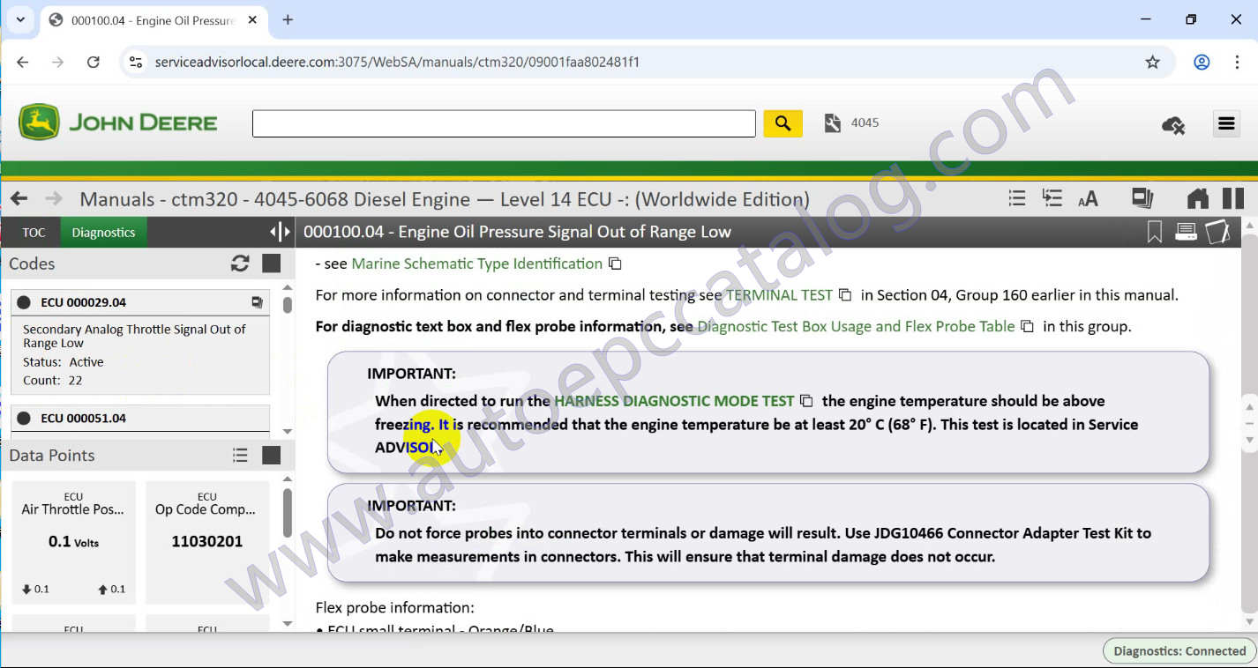Open the HARNESS DIAGNOSTIC MODE TEST link

click(674, 401)
